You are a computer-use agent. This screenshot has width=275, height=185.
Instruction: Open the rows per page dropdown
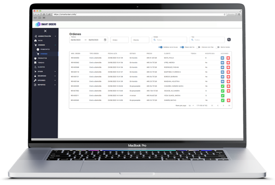point(190,106)
